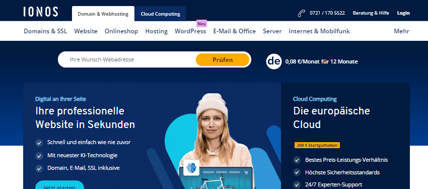Click checkmark beside 'Höchste Sicherheitsstandards'
Viewport: 428px width, 189px height.
(297, 172)
